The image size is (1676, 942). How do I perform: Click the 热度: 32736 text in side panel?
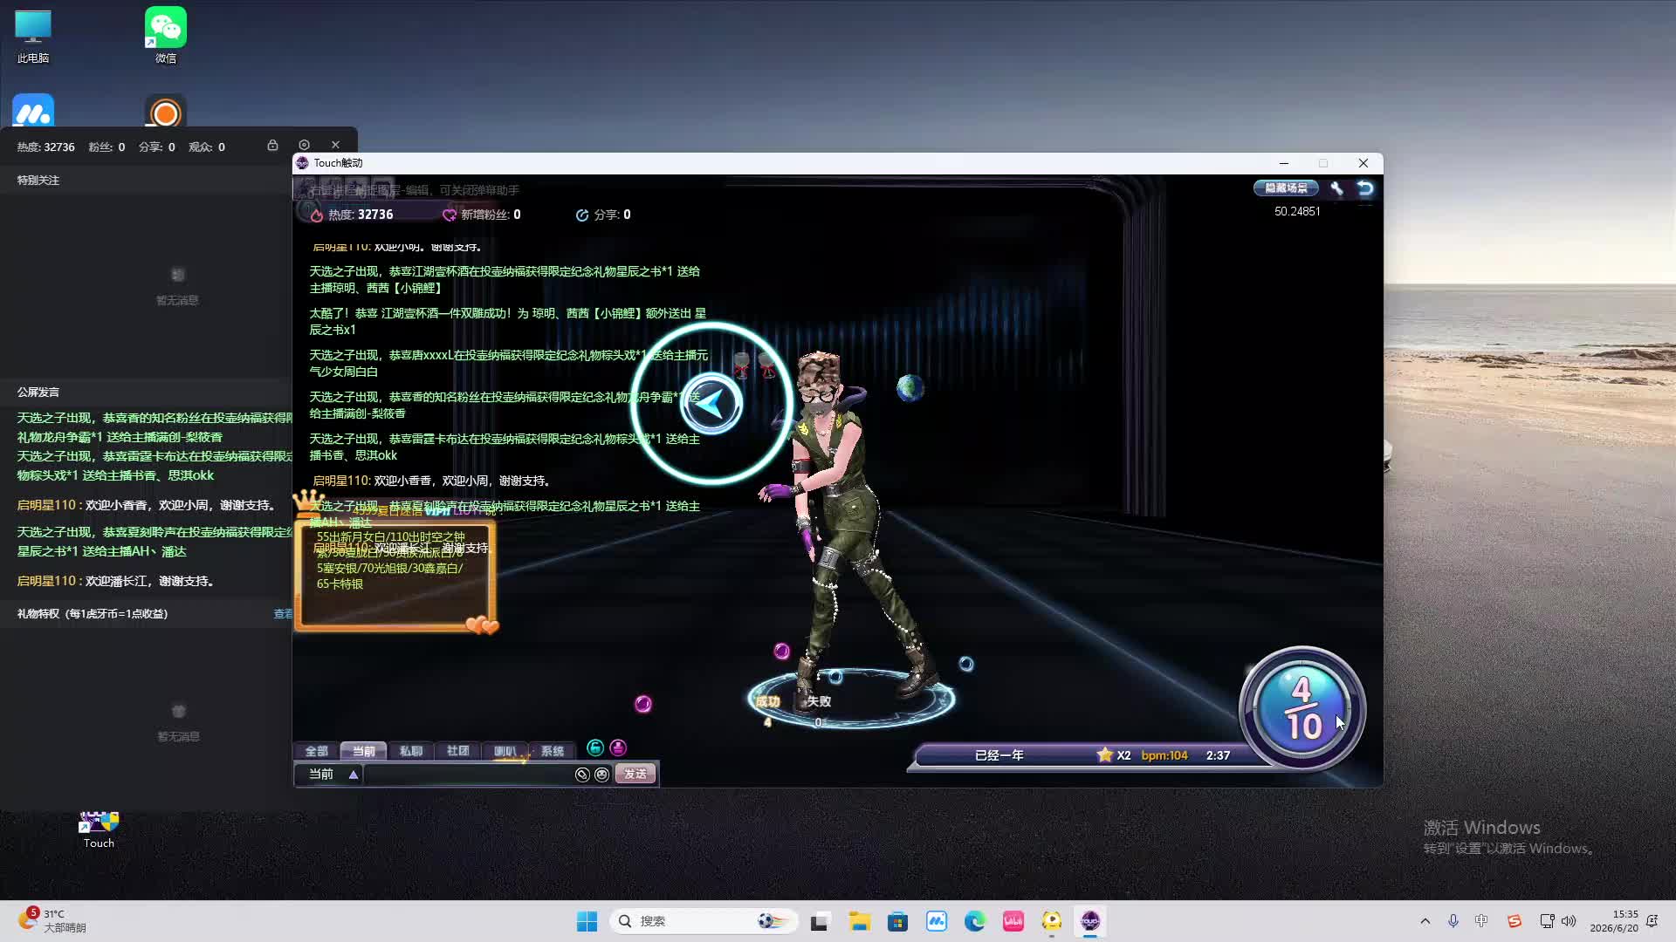pyautogui.click(x=45, y=147)
